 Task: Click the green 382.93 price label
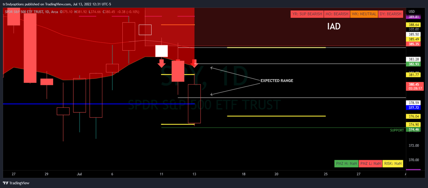[414, 64]
